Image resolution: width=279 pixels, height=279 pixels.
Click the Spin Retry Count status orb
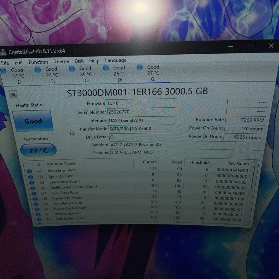36,204
